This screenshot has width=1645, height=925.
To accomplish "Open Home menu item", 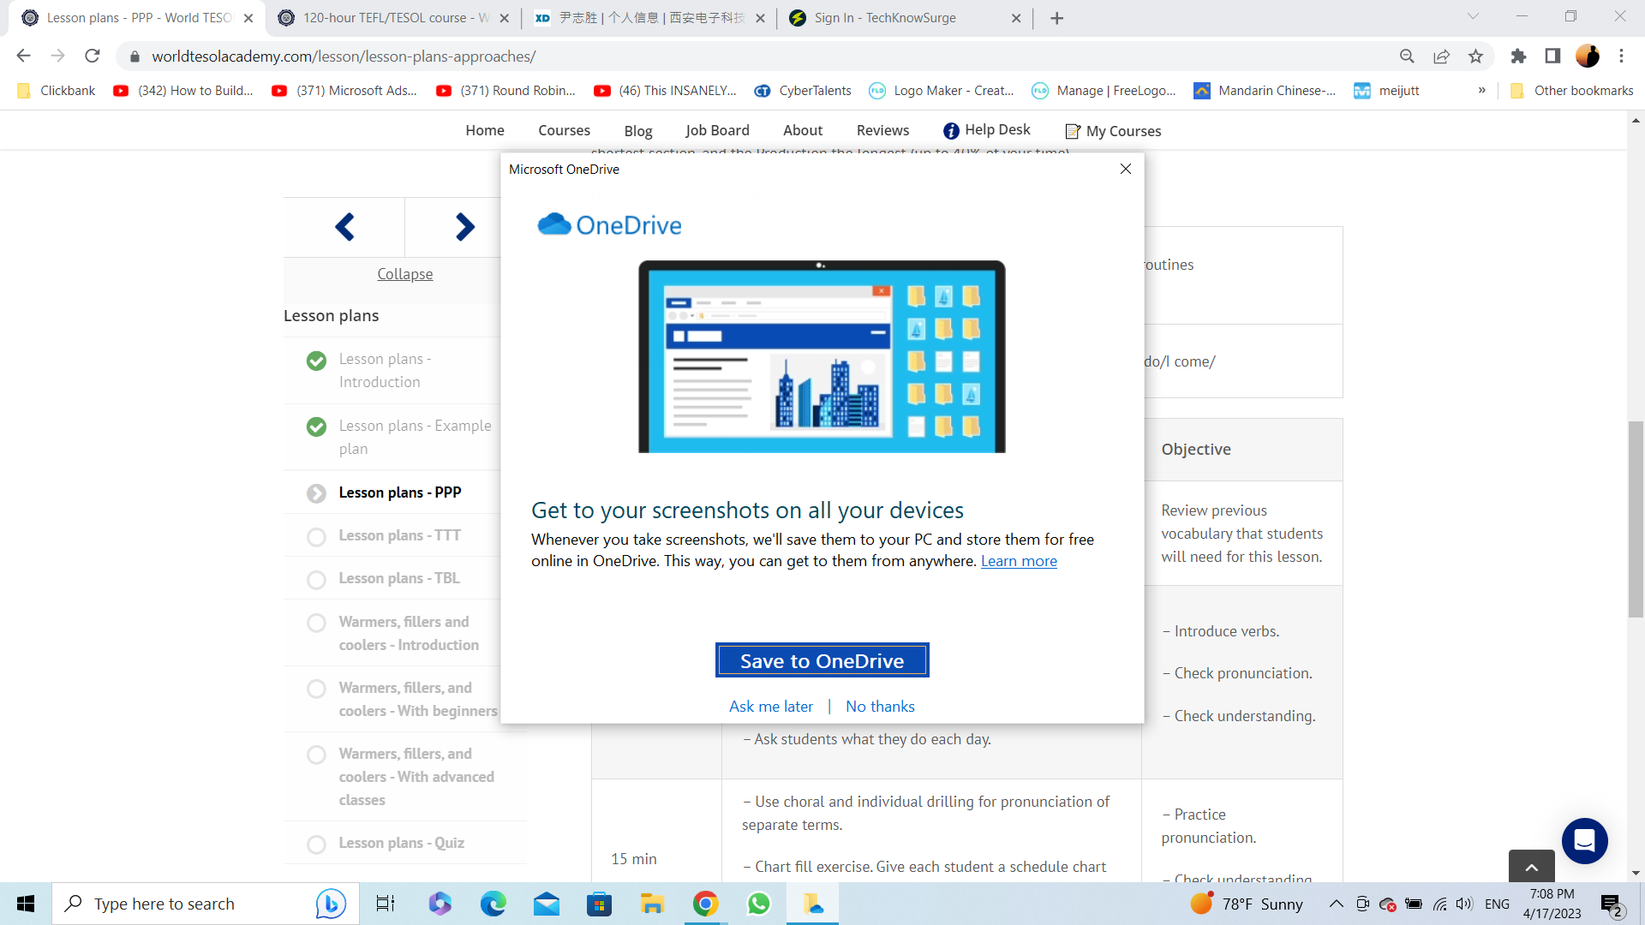I will point(485,130).
